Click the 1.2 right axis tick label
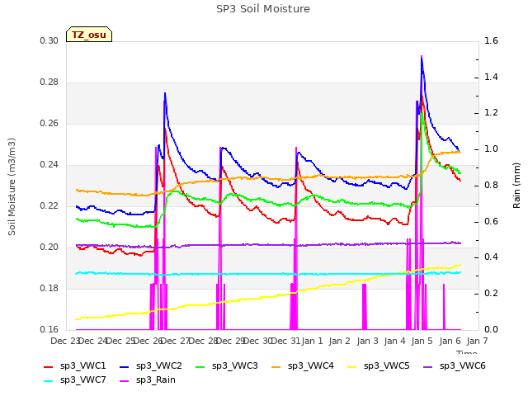The height and width of the screenshot is (396, 528). point(491,113)
